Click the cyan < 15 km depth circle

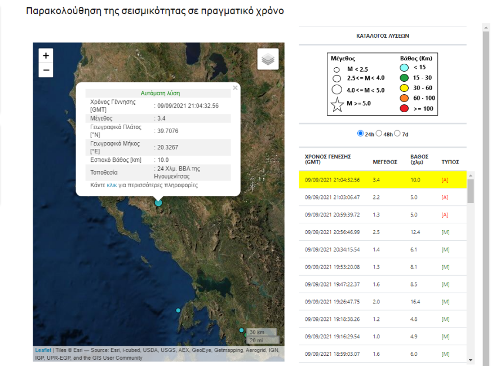[404, 67]
